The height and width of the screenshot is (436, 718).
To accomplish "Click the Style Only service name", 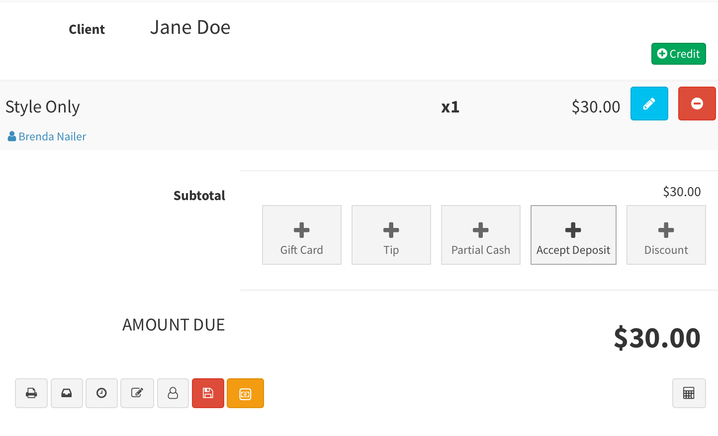I will pos(43,107).
